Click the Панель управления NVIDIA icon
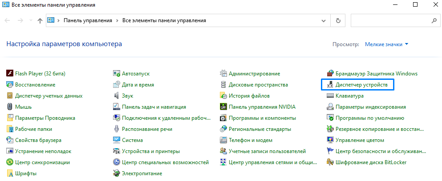The image size is (442, 181). pos(223,107)
